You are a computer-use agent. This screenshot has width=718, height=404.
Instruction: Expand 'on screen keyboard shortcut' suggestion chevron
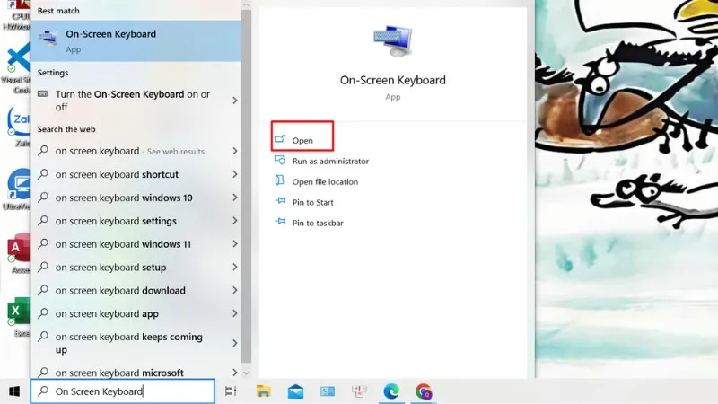pyautogui.click(x=234, y=174)
